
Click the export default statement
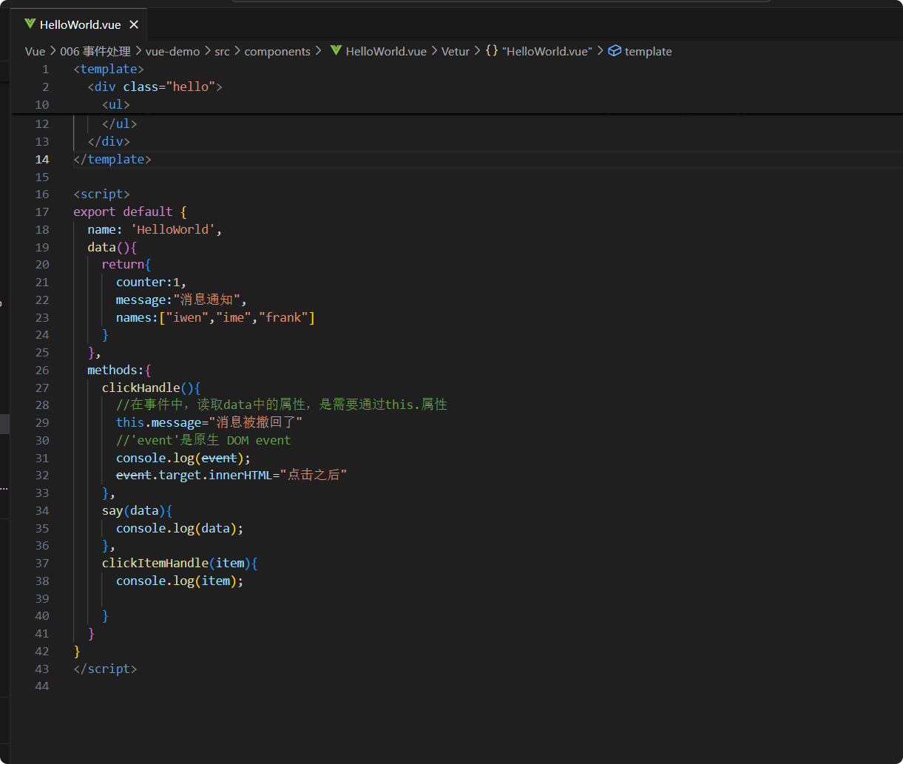[x=130, y=212]
